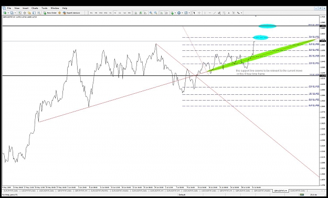328x198 pixels.
Task: Open the Window menu
Action: pos(55,8)
